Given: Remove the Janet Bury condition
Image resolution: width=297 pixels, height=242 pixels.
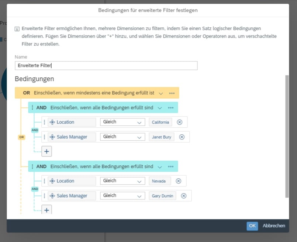Looking at the screenshot, I should [x=182, y=137].
